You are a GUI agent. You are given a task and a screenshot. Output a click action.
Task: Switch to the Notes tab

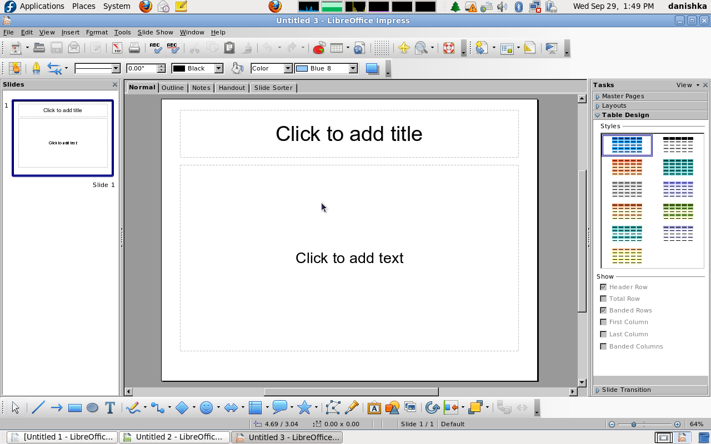[x=201, y=88]
